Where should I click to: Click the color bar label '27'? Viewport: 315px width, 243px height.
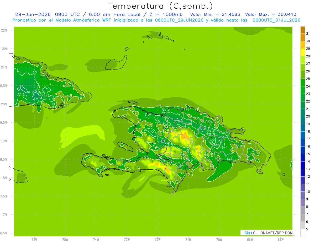coord(308,64)
